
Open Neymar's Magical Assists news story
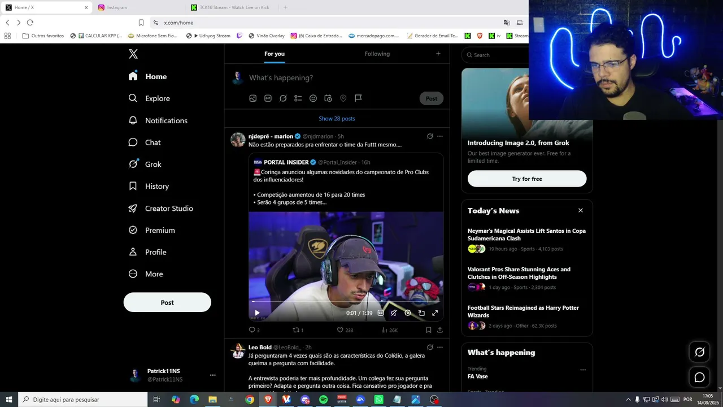527,239
